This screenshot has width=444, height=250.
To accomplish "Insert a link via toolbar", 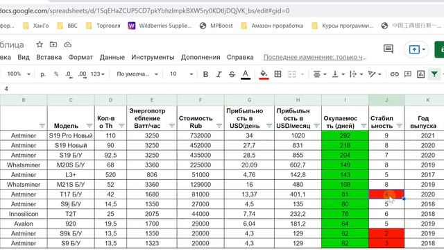I will [395, 74].
